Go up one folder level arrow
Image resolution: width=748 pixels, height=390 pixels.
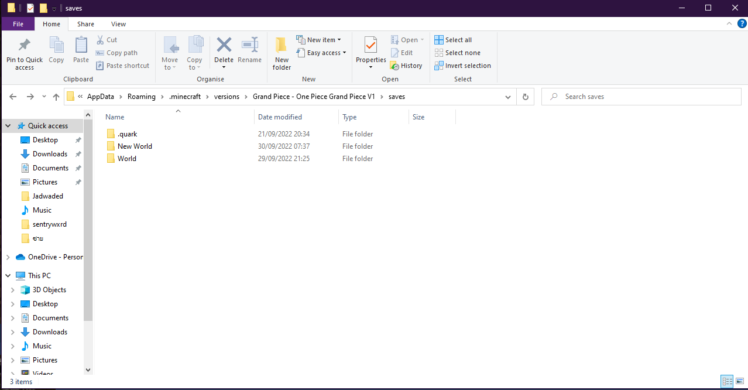pos(56,97)
